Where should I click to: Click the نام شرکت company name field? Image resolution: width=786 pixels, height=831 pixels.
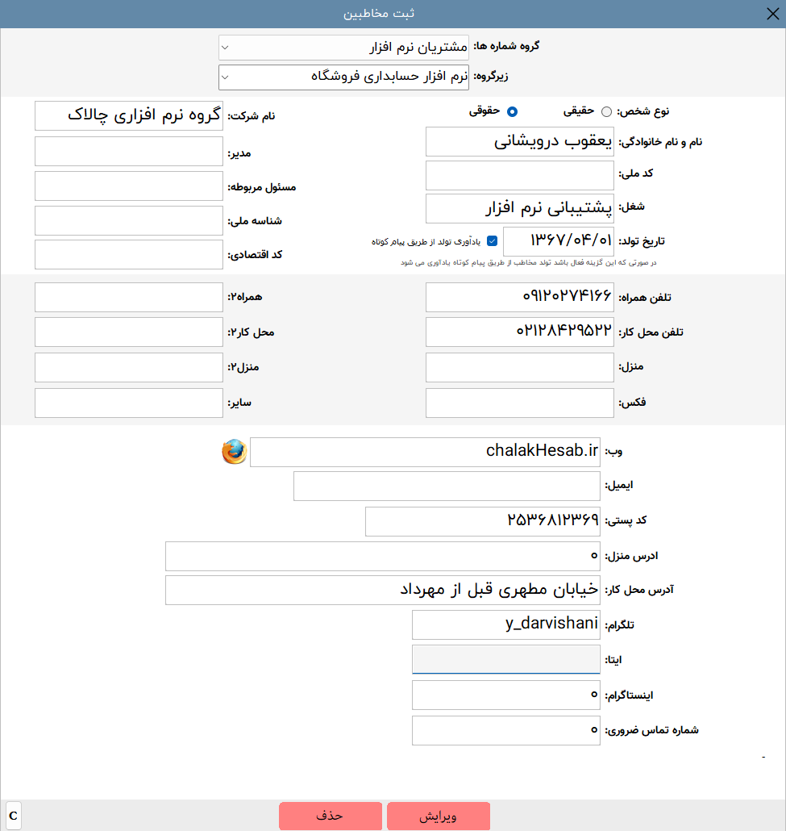tap(129, 115)
